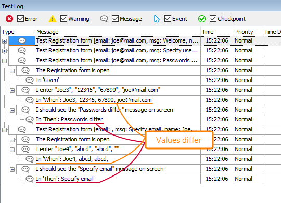Sort by the Priority column header
This screenshot has width=281, height=203.
pyautogui.click(x=248, y=32)
